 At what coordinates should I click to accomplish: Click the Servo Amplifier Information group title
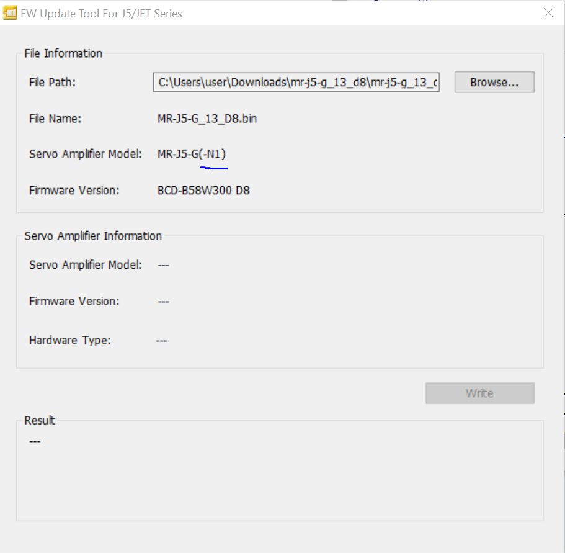93,236
